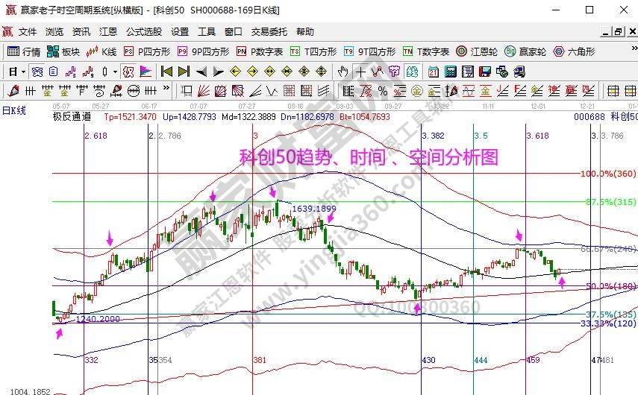The width and height of the screenshot is (638, 395).
Task: Click the calculator icon in toolbar
Action: tap(451, 72)
